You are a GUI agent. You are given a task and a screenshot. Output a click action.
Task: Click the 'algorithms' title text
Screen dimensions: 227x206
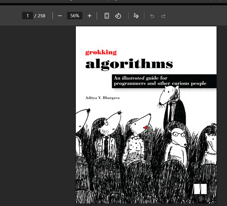coord(129,64)
